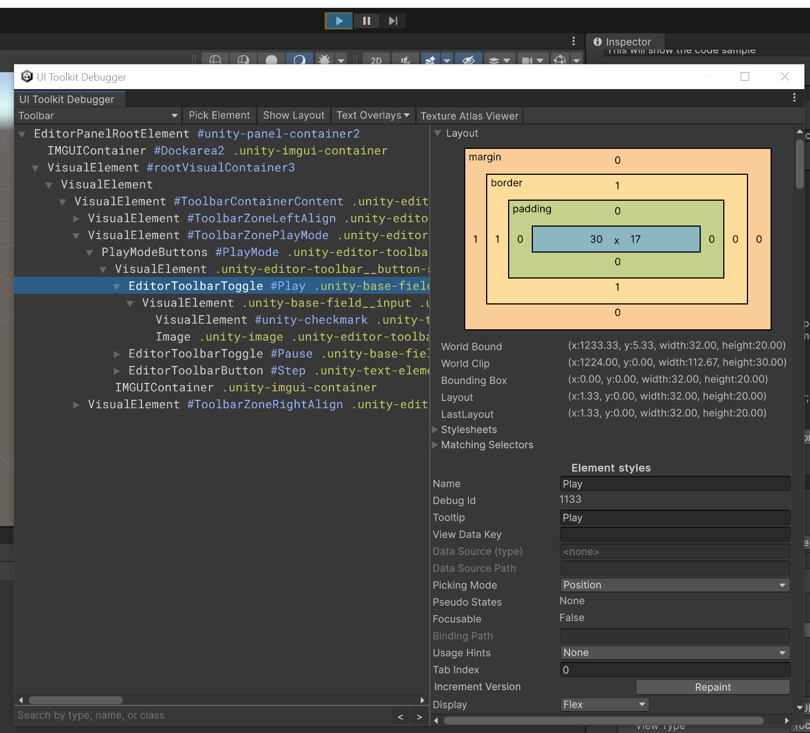The width and height of the screenshot is (810, 733).
Task: Step forward one frame
Action: click(x=393, y=20)
